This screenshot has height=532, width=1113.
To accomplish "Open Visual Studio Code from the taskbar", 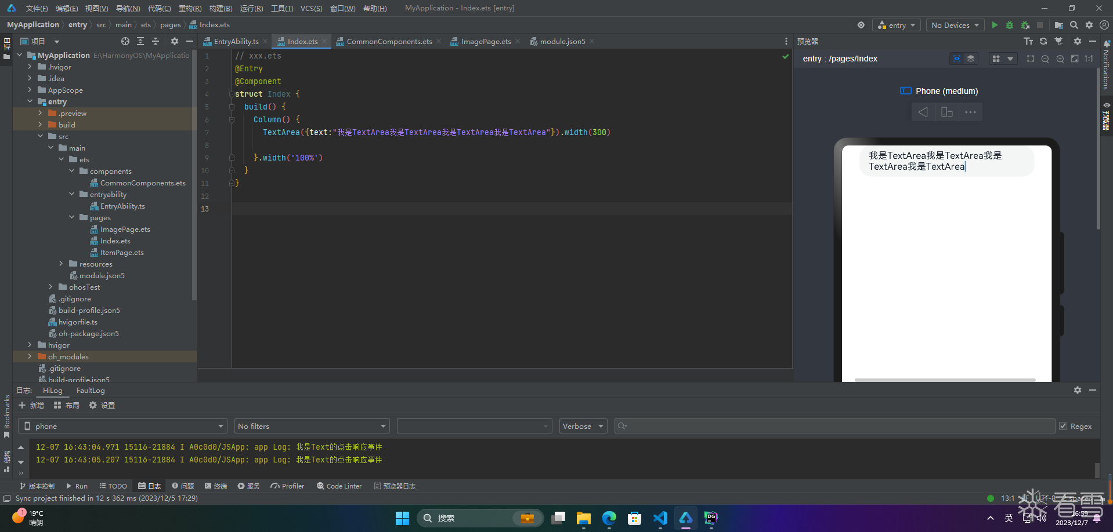I will tap(660, 518).
